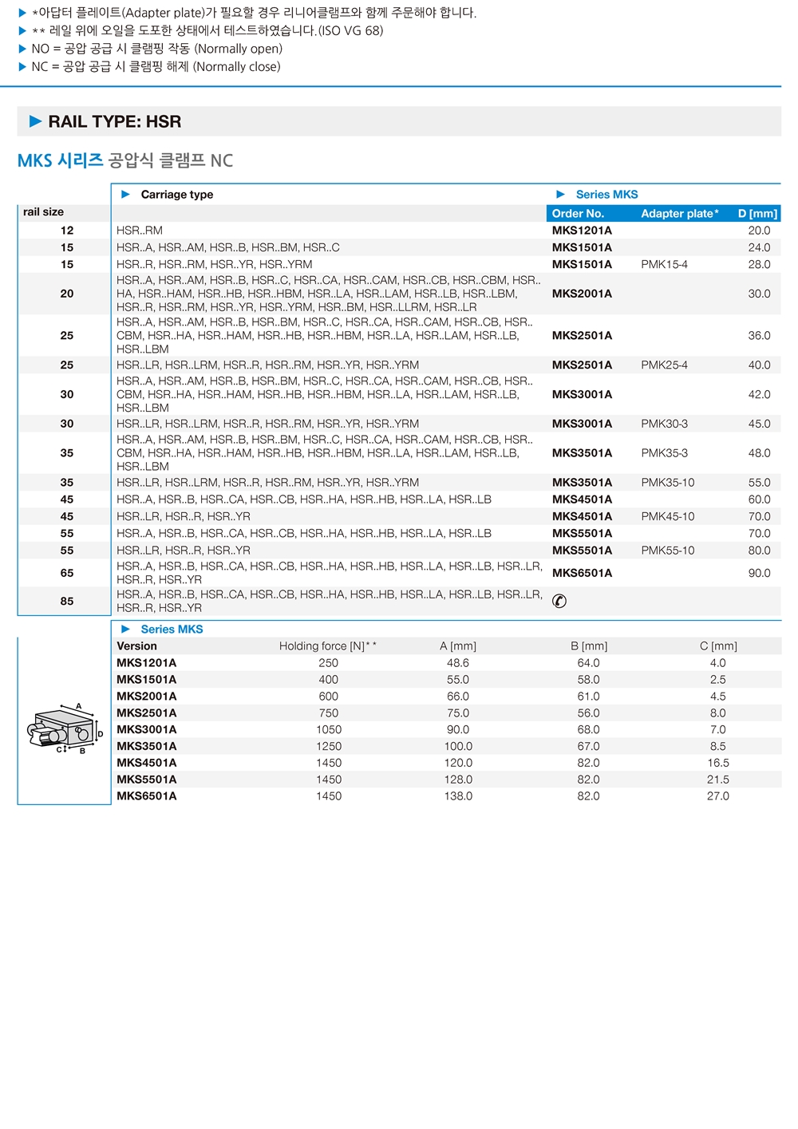Click D value '28.0' in the PMK15-4 row
The width and height of the screenshot is (798, 1129).
coord(759,264)
